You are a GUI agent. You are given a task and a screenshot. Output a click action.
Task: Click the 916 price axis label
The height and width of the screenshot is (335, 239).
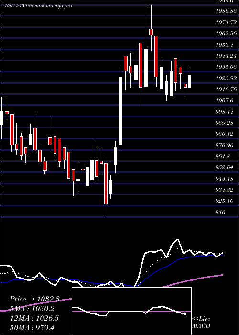[220, 212]
